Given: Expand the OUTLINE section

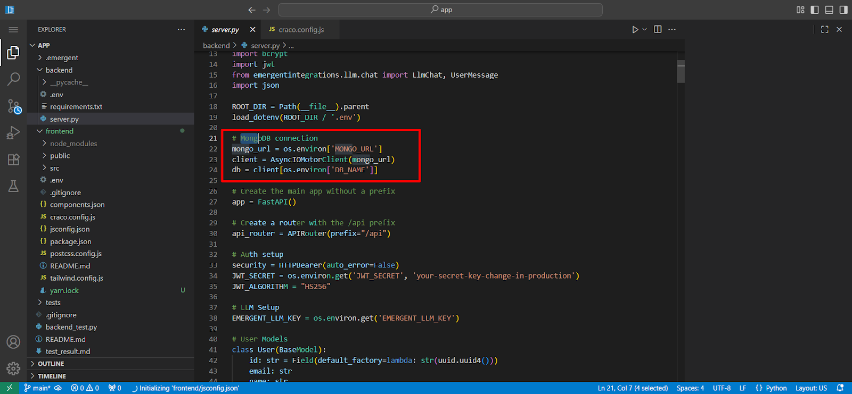Looking at the screenshot, I should pos(111,364).
